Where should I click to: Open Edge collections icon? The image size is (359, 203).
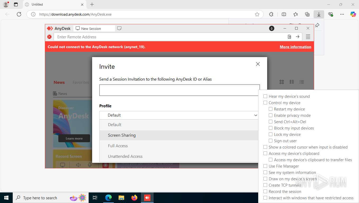(307, 14)
